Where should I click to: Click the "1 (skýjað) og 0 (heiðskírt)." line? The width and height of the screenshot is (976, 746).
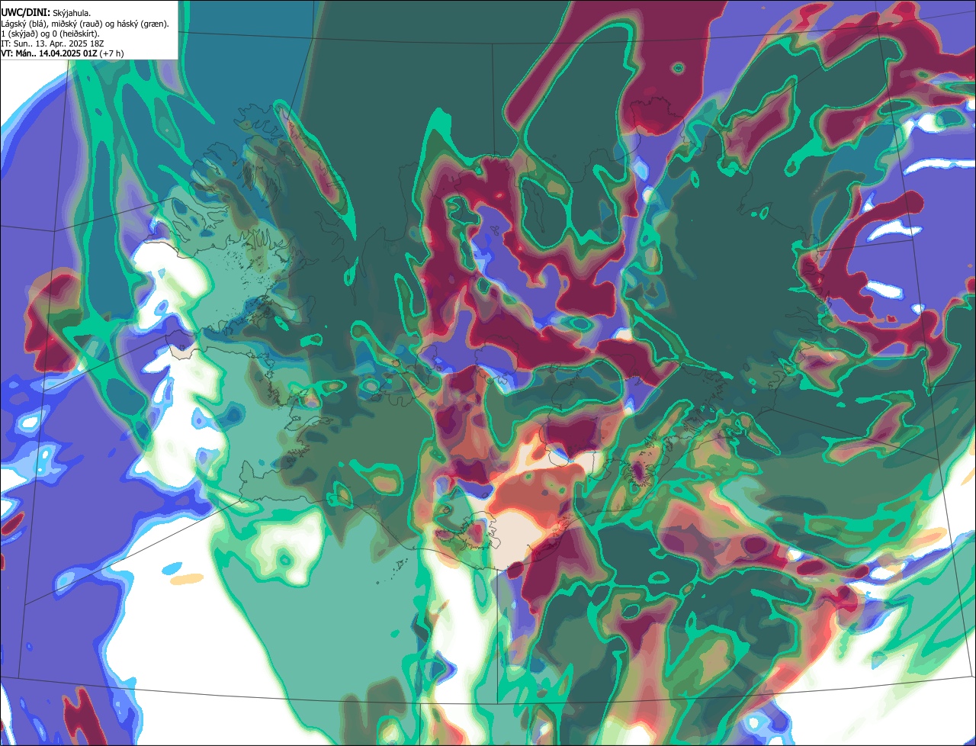50,34
